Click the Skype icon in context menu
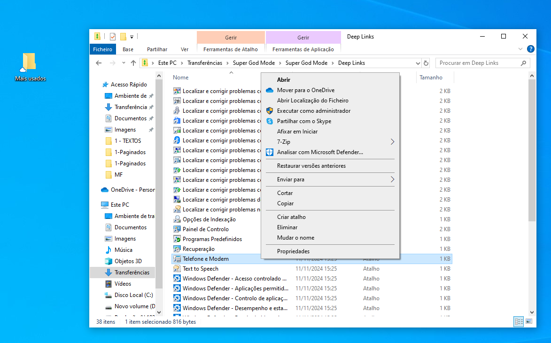Screen dimensions: 551x343 (270, 121)
